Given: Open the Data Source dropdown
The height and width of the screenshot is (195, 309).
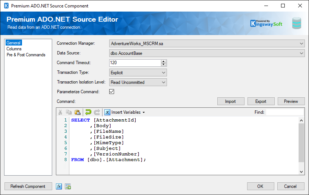Looking at the screenshot, I should [x=207, y=53].
